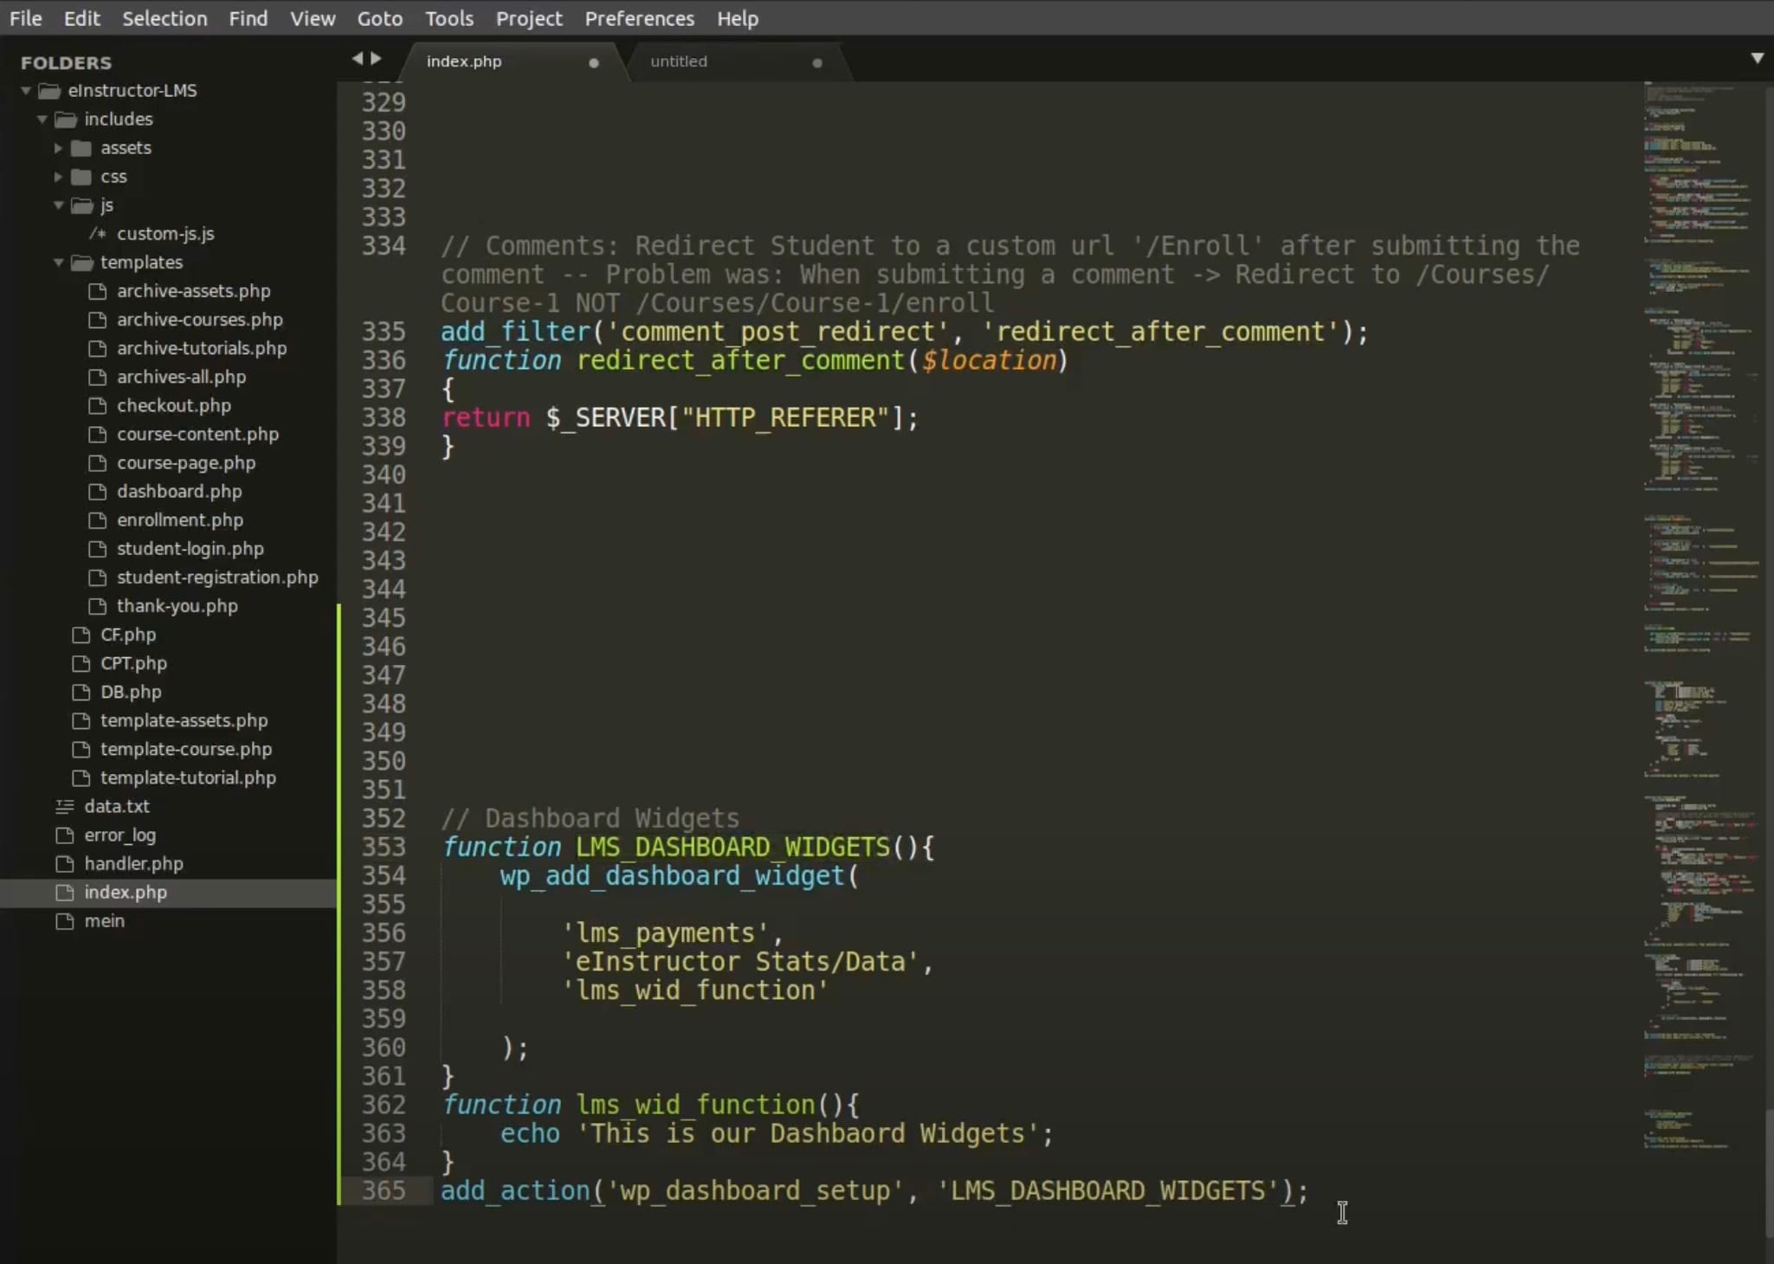Expand the css folder

coord(58,177)
